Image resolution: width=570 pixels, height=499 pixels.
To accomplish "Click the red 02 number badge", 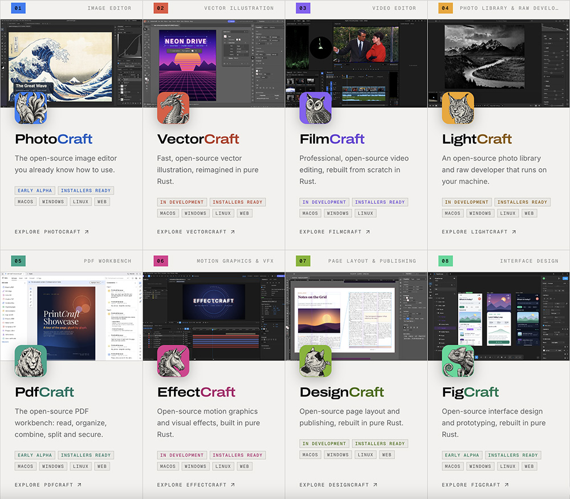I will pos(161,8).
